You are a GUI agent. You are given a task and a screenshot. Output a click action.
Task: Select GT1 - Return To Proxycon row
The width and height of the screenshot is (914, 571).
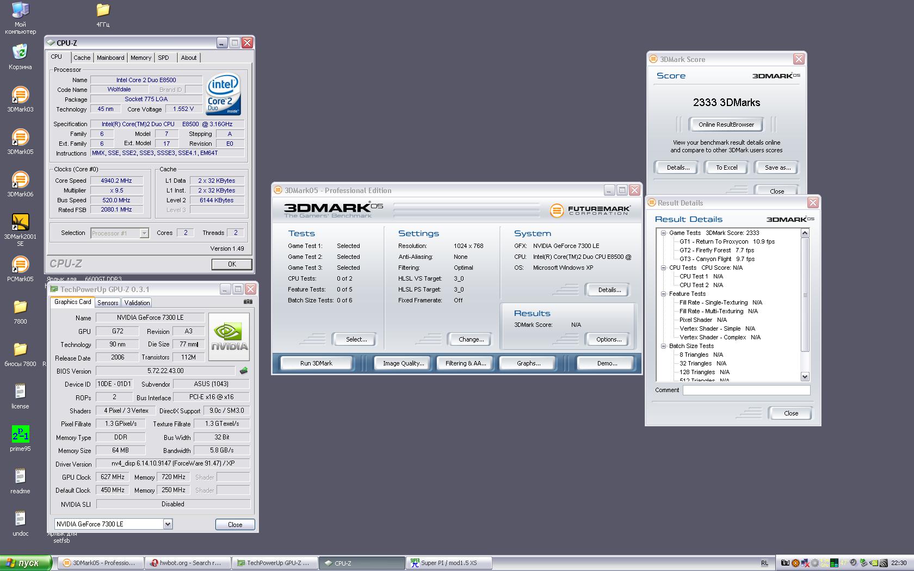pyautogui.click(x=727, y=241)
